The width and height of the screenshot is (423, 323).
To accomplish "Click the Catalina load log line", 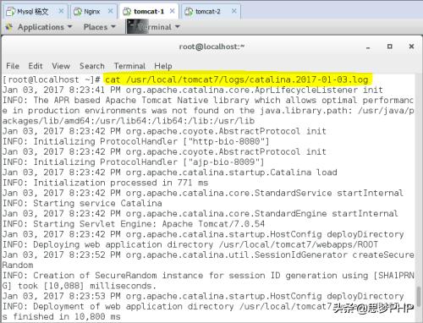I will 170,172.
